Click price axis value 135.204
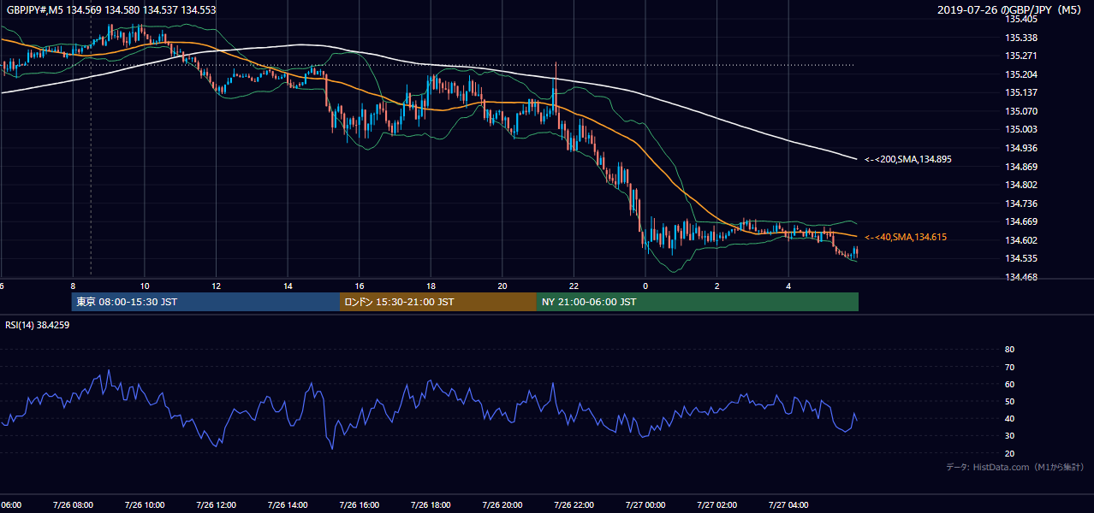Image resolution: width=1094 pixels, height=513 pixels. click(1021, 74)
